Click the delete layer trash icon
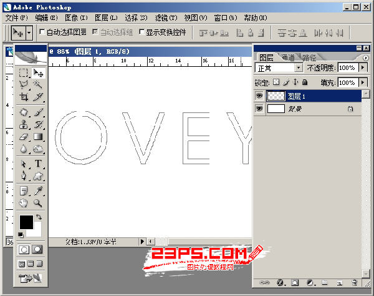The height and width of the screenshot is (296, 374). tap(353, 282)
